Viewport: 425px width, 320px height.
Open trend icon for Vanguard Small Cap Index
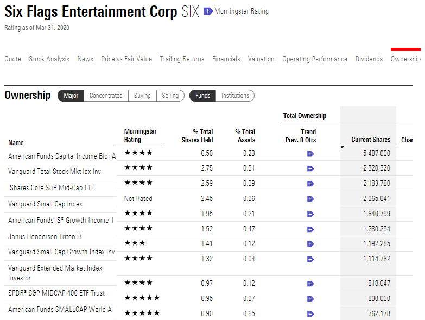pos(310,199)
